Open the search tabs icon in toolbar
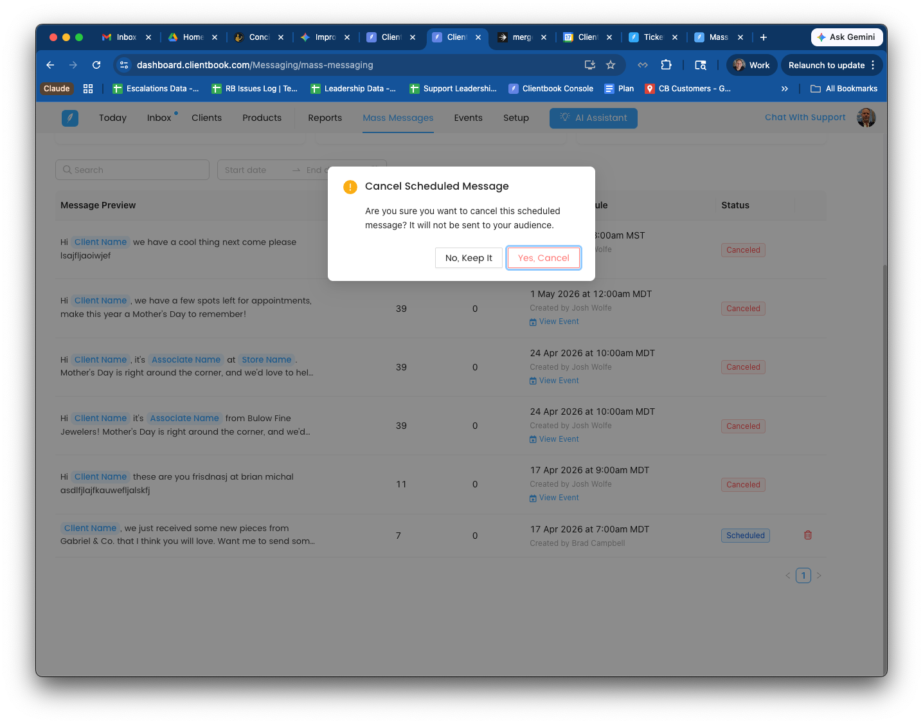 click(701, 65)
